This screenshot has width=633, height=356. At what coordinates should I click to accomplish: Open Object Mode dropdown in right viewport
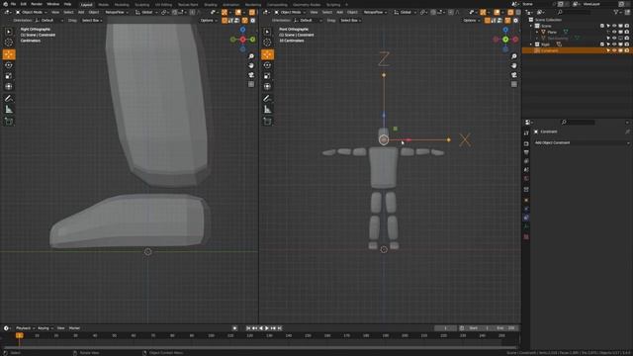tap(290, 13)
